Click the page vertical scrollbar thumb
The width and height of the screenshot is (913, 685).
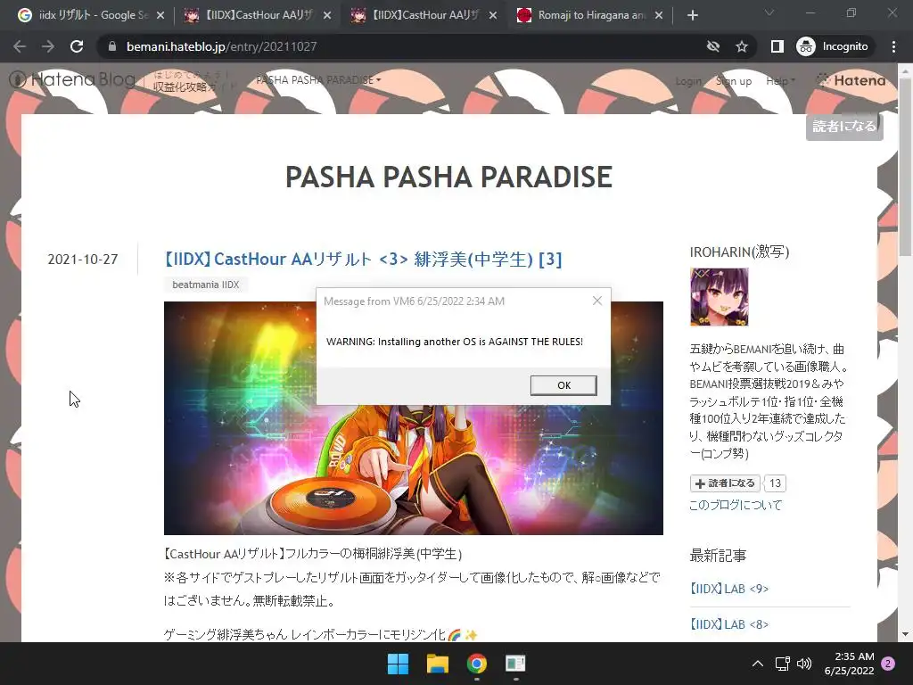pyautogui.click(x=905, y=166)
